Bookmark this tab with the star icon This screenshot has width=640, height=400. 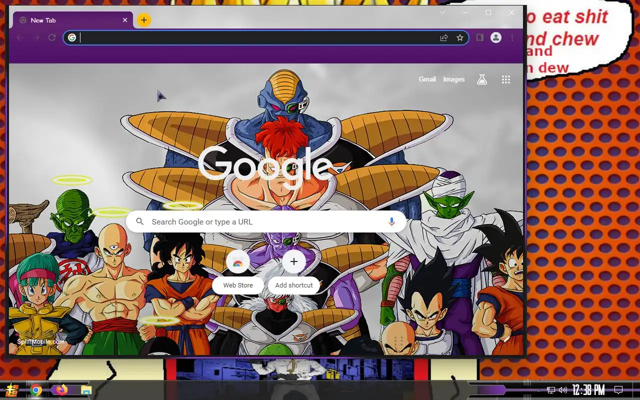(x=460, y=37)
